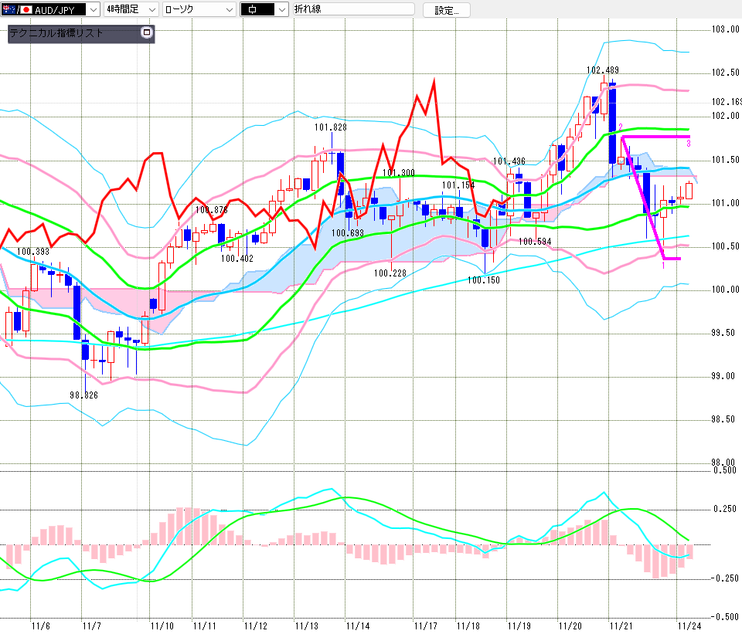Select the 98.826 low price label
The height and width of the screenshot is (634, 742).
85,395
